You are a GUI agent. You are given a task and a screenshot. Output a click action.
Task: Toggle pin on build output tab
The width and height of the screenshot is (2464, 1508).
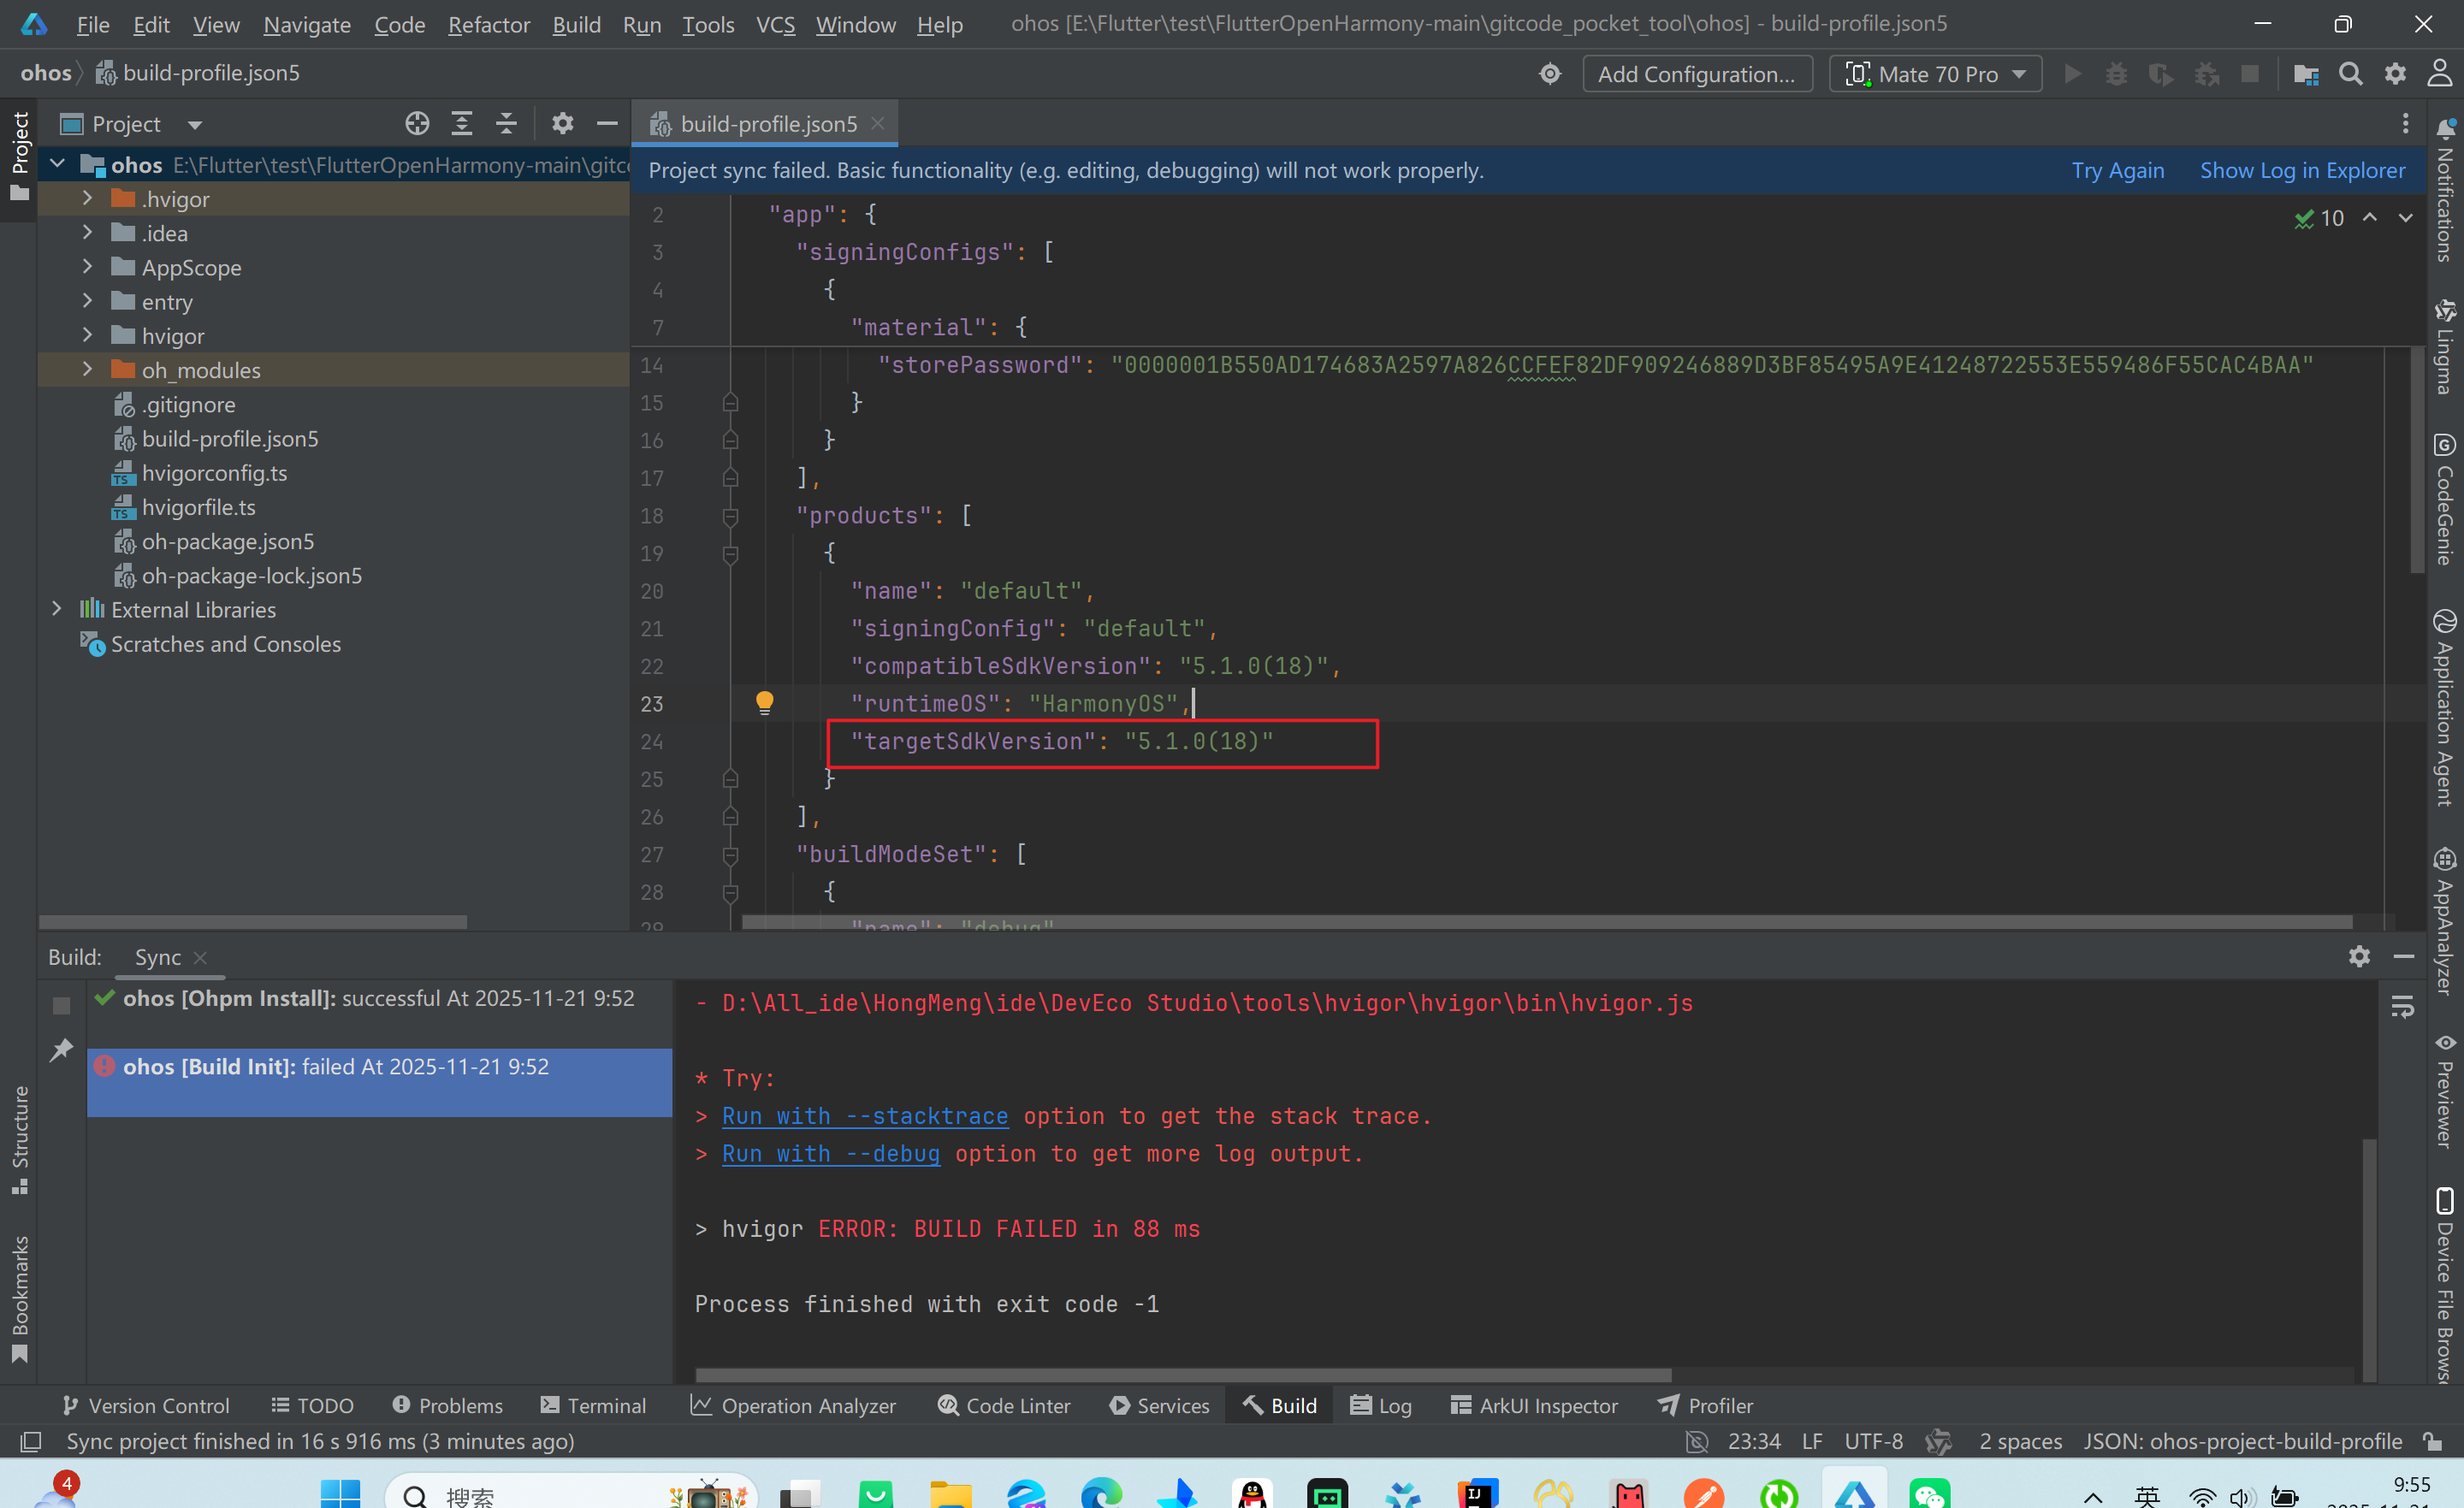pyautogui.click(x=61, y=1050)
